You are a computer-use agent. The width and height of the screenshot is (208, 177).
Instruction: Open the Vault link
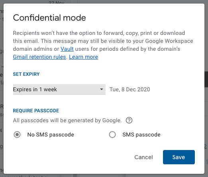pyautogui.click(x=67, y=49)
